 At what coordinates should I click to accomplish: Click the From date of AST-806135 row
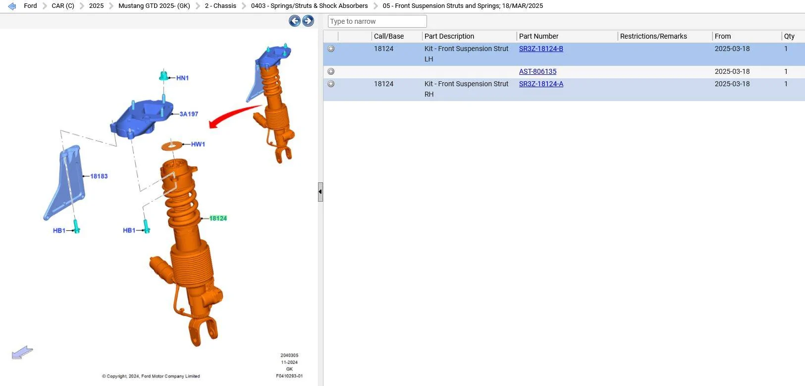732,71
